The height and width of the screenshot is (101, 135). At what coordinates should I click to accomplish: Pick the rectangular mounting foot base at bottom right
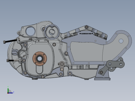tap(102, 79)
